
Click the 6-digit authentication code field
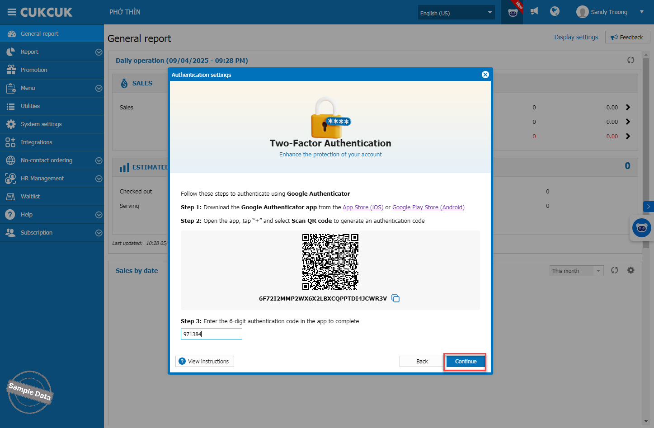(212, 334)
